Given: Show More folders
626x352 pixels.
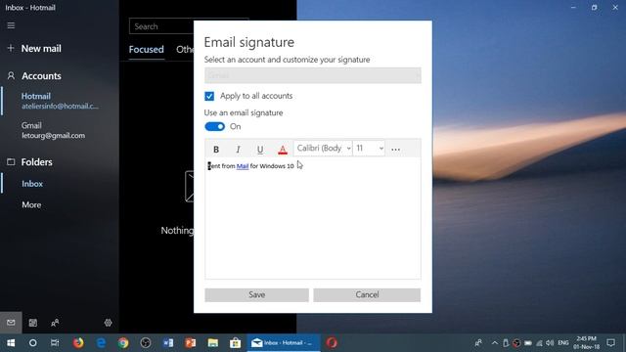Looking at the screenshot, I should (31, 205).
